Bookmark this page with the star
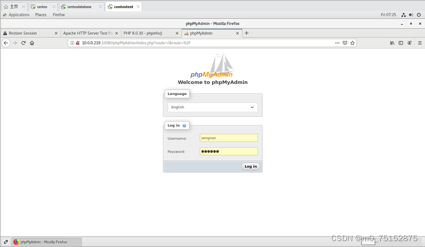The height and width of the screenshot is (247, 425). (x=352, y=43)
